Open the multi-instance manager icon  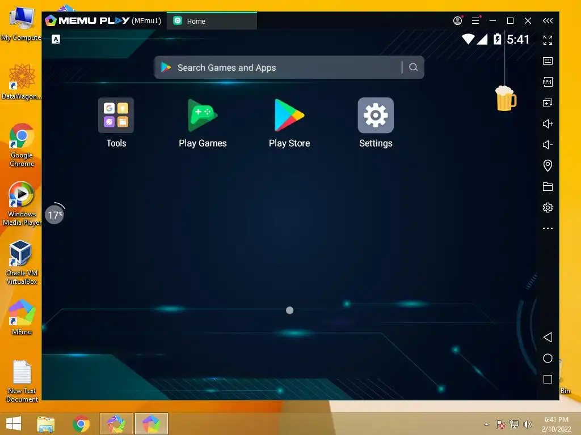coord(548,103)
